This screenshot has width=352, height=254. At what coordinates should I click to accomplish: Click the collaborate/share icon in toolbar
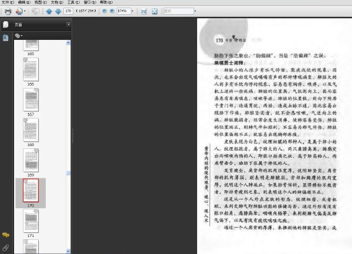pos(19,11)
